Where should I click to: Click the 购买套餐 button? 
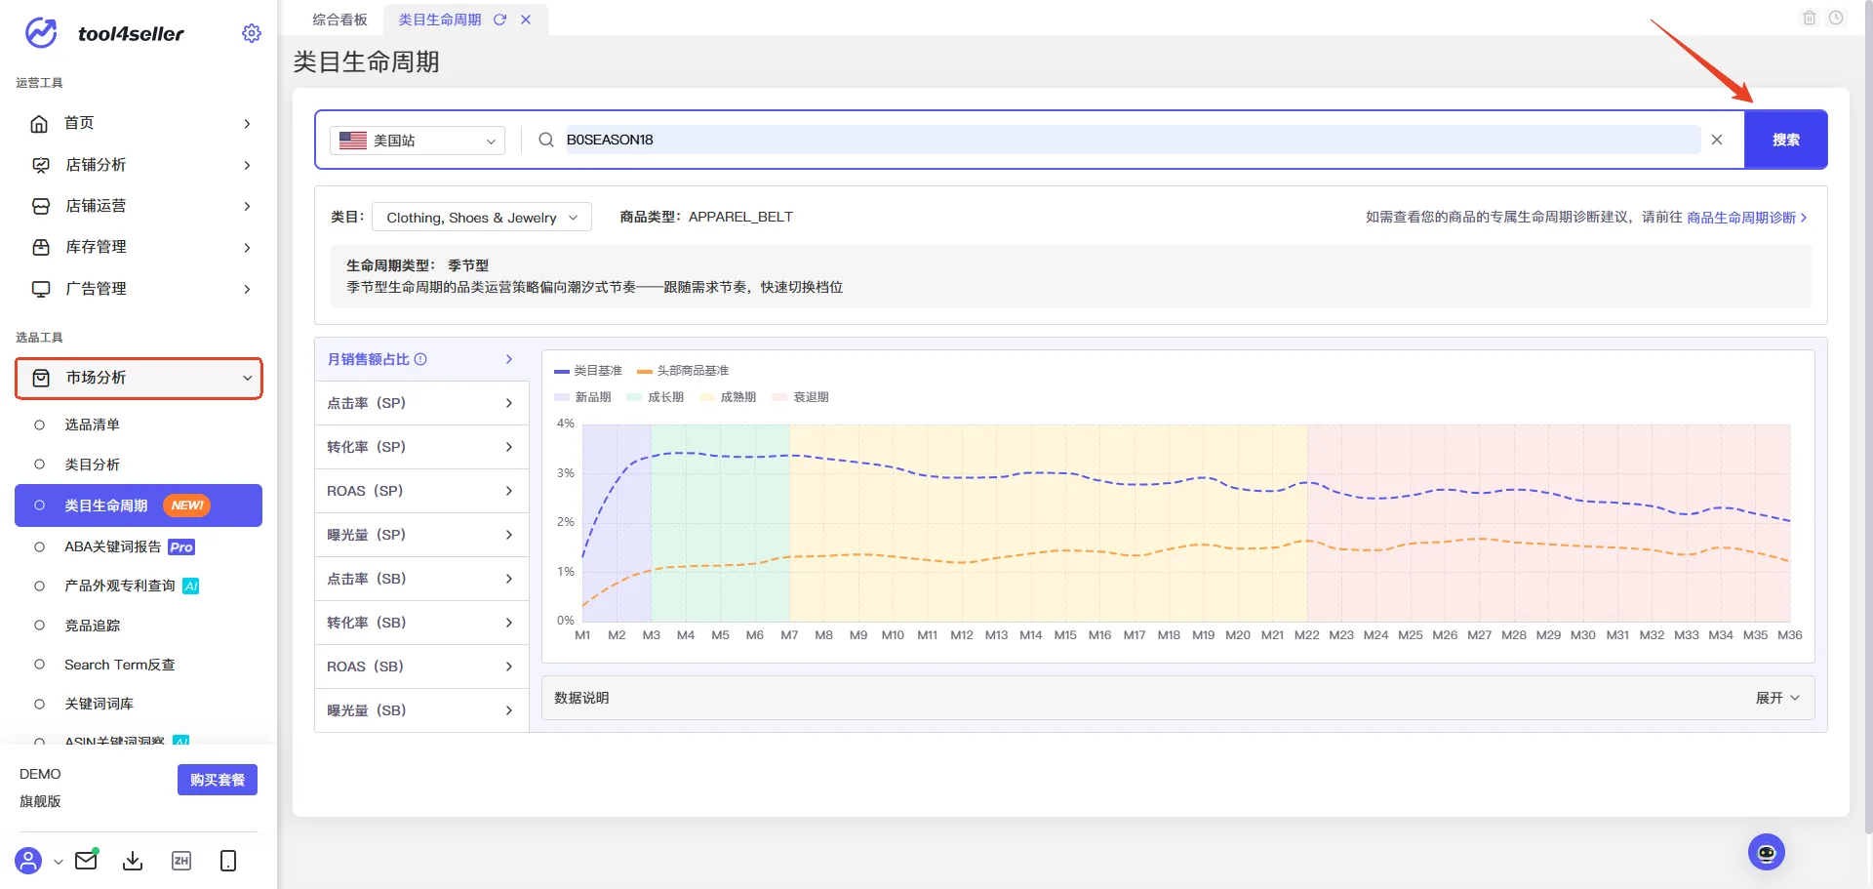tap(218, 780)
